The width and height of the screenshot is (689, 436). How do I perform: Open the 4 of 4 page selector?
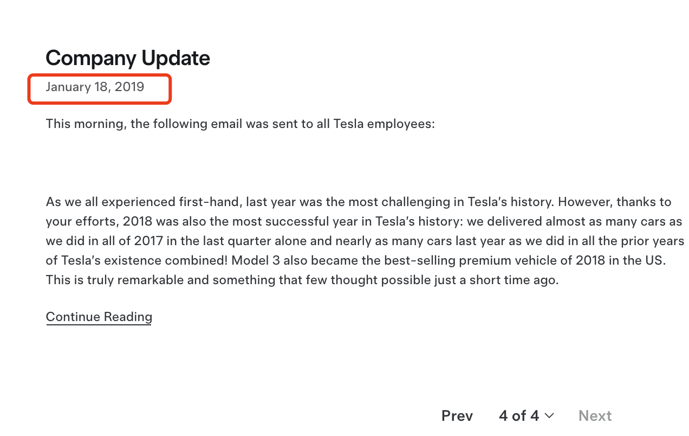(x=519, y=416)
